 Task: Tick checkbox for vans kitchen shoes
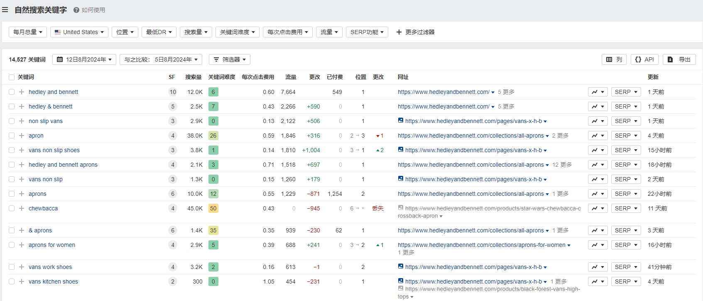(12, 281)
